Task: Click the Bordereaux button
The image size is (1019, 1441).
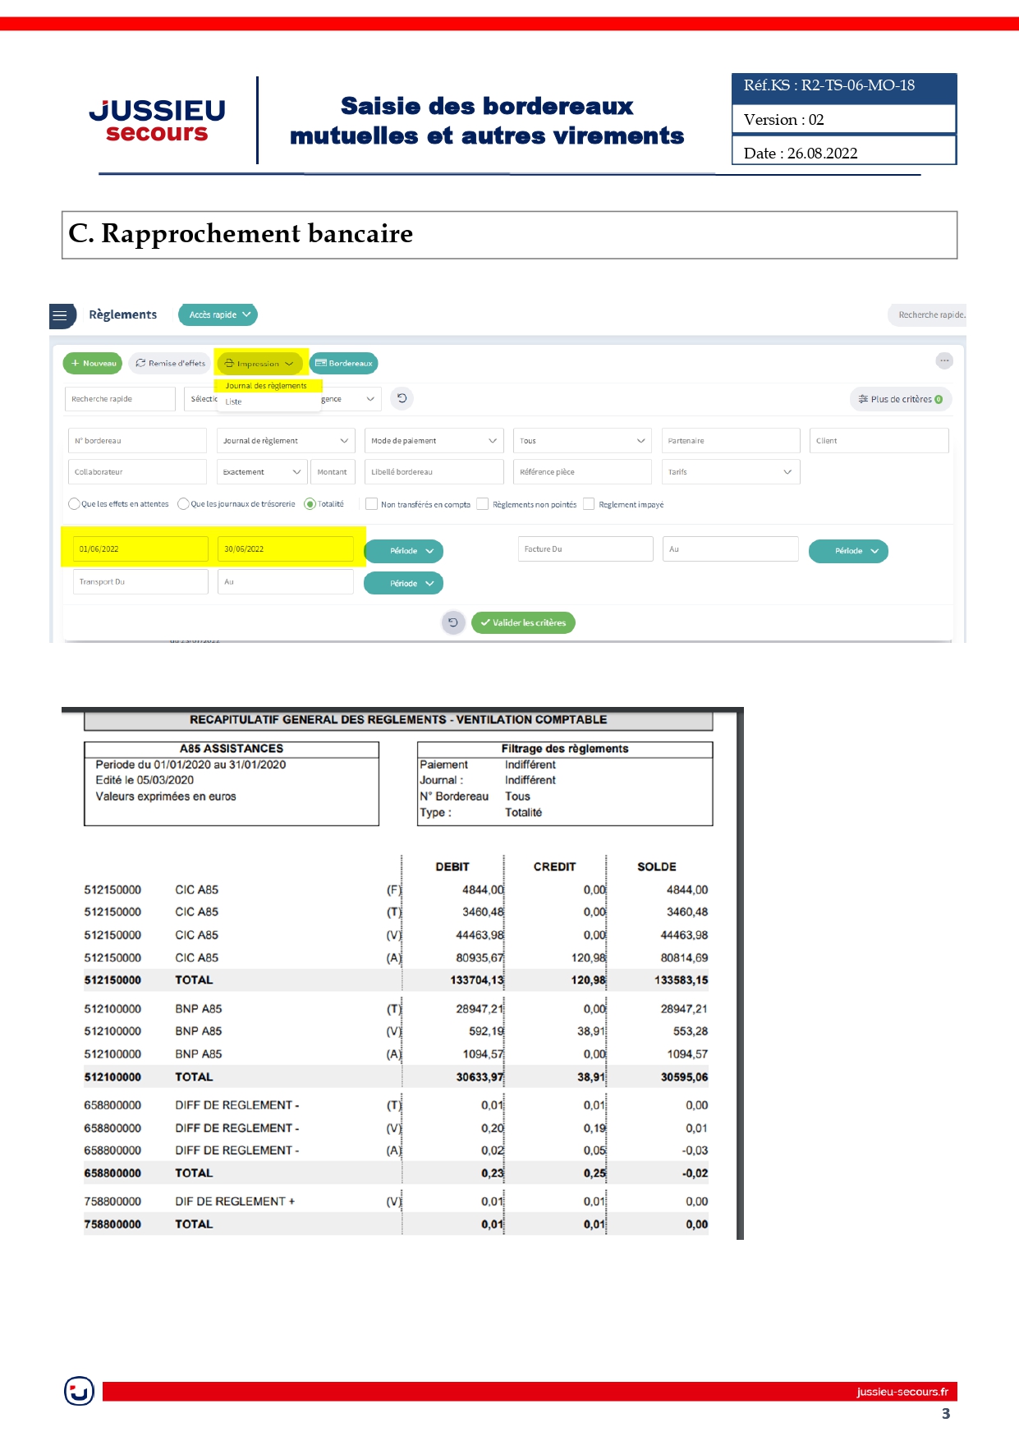Action: tap(344, 363)
